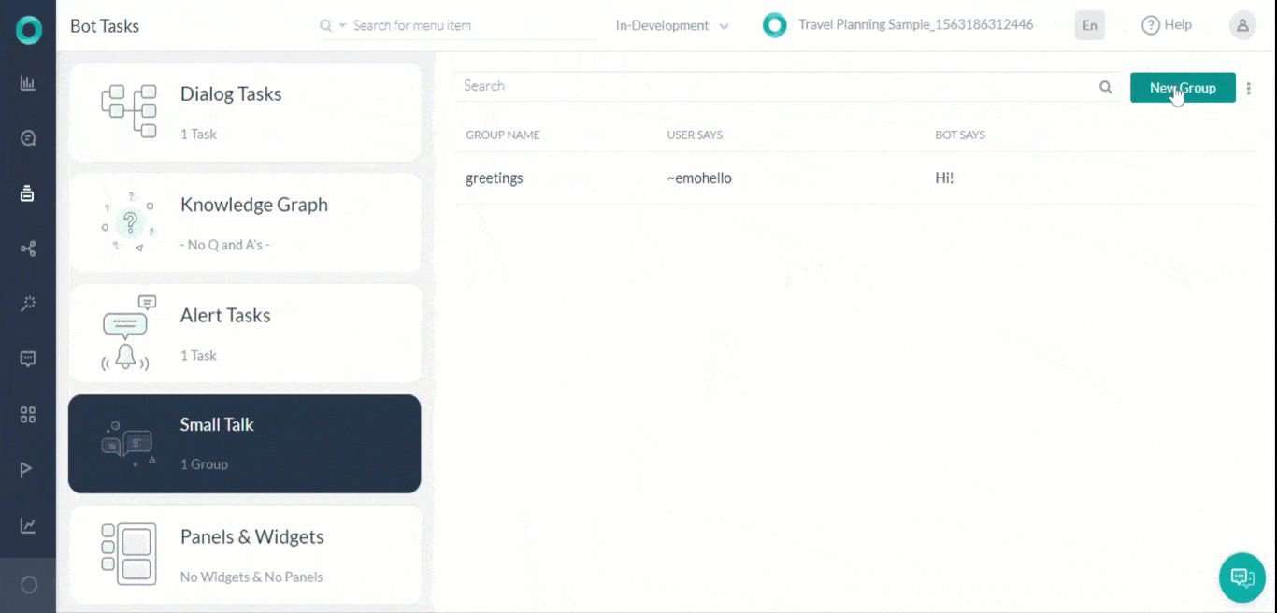This screenshot has width=1277, height=613.
Task: Expand the In-Development dropdown
Action: click(672, 25)
